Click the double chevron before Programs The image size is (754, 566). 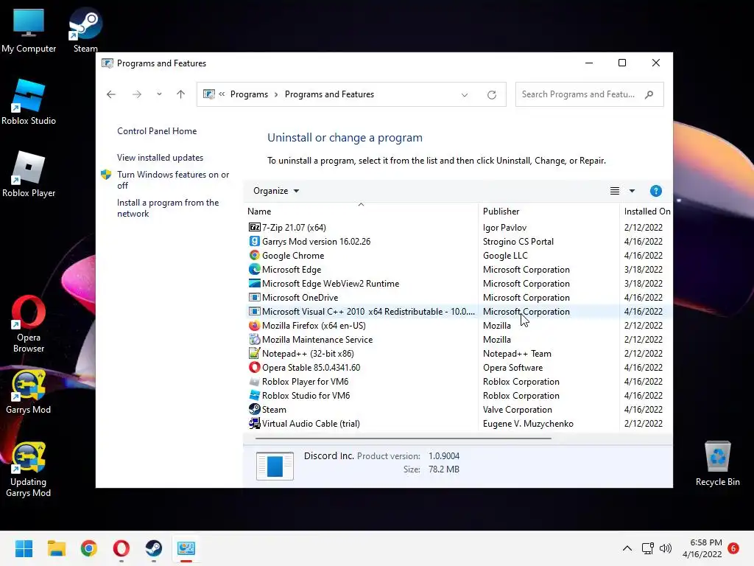222,94
